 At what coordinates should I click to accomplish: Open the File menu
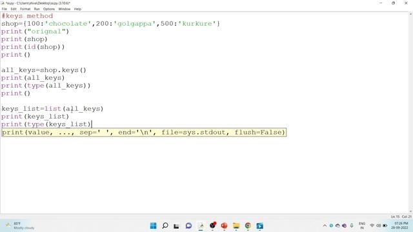[x=5, y=9]
